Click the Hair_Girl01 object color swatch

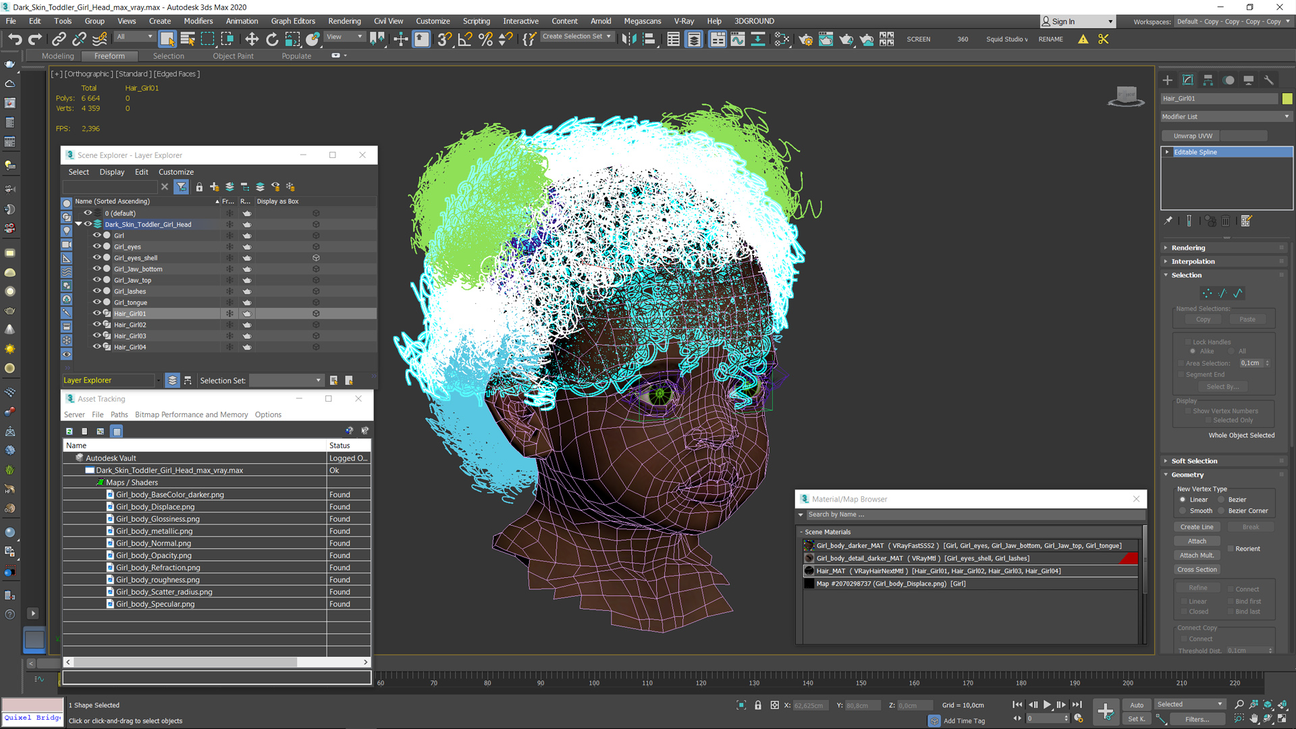(1287, 99)
